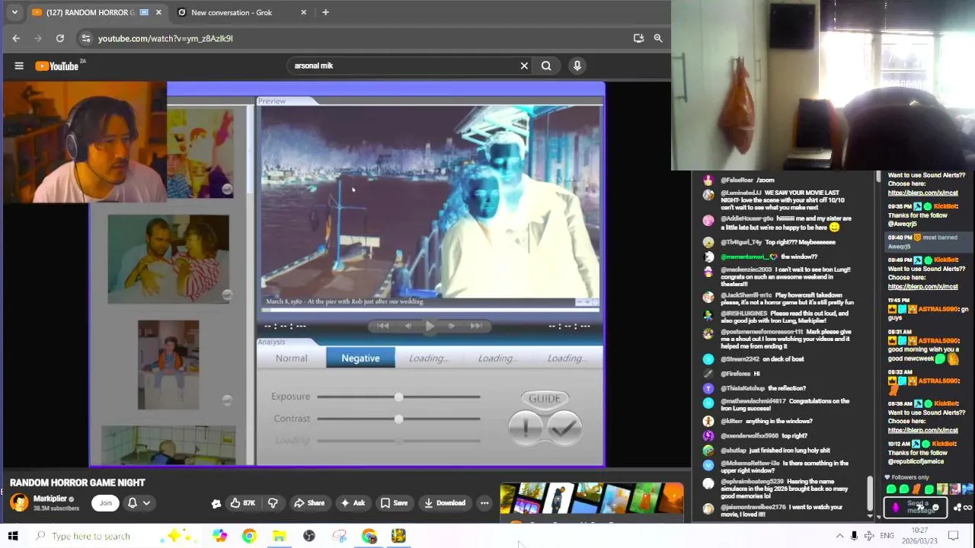Step forward one frame in preview
This screenshot has height=548, width=975.
pos(452,327)
